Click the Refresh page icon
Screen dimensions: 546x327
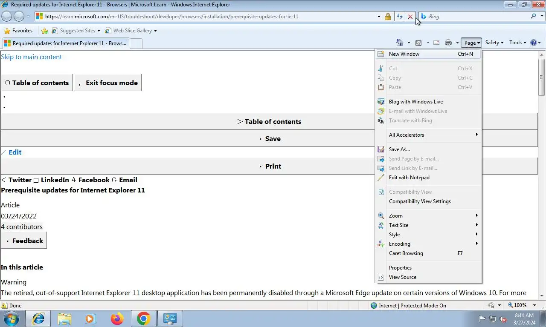(x=400, y=17)
